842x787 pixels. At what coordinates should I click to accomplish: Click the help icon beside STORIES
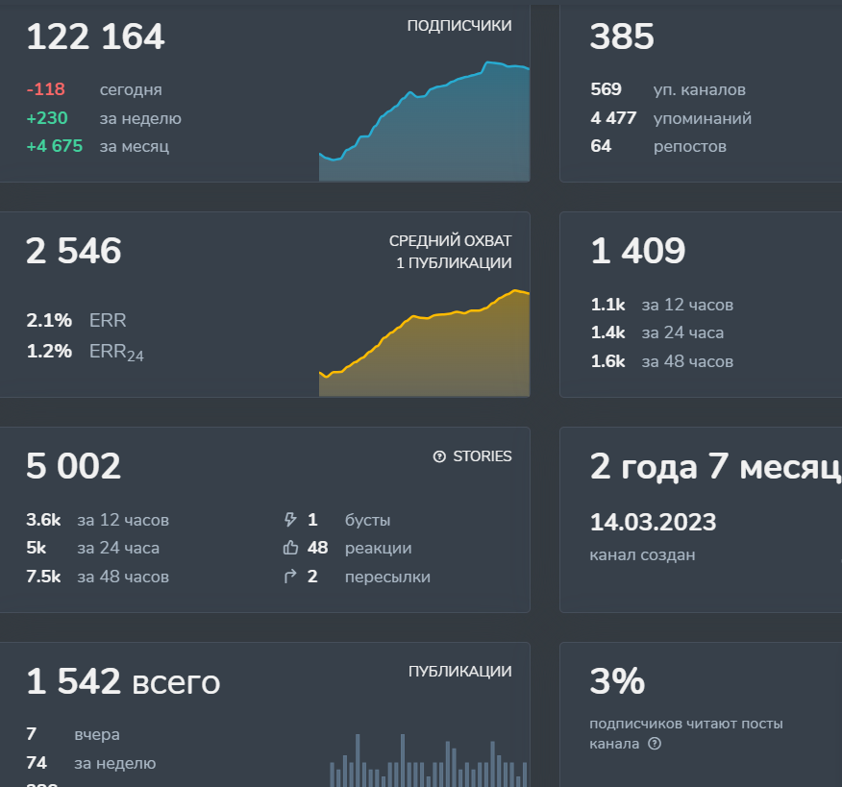tap(439, 456)
